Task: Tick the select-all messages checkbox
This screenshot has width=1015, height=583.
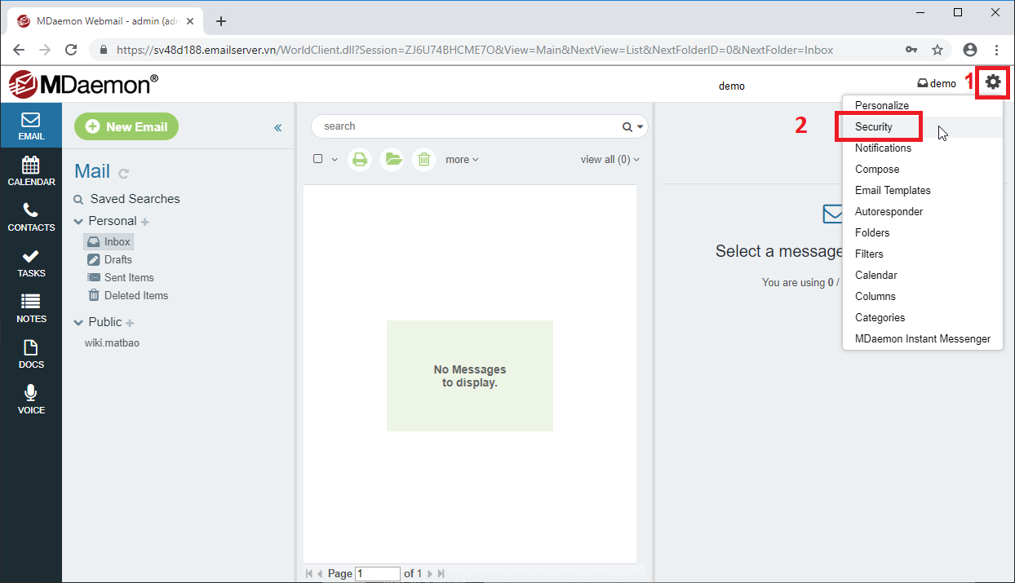Action: [x=318, y=159]
